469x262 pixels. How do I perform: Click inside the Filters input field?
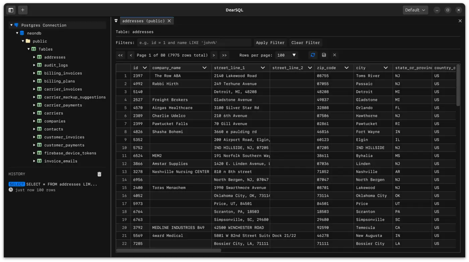194,42
